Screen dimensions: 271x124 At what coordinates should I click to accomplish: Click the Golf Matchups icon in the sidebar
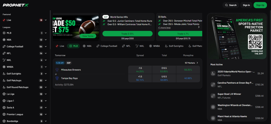pos(4,81)
